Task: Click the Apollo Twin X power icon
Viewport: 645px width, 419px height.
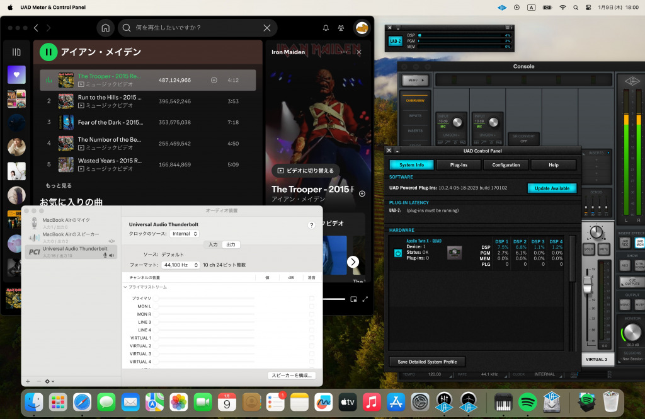Action: click(397, 253)
